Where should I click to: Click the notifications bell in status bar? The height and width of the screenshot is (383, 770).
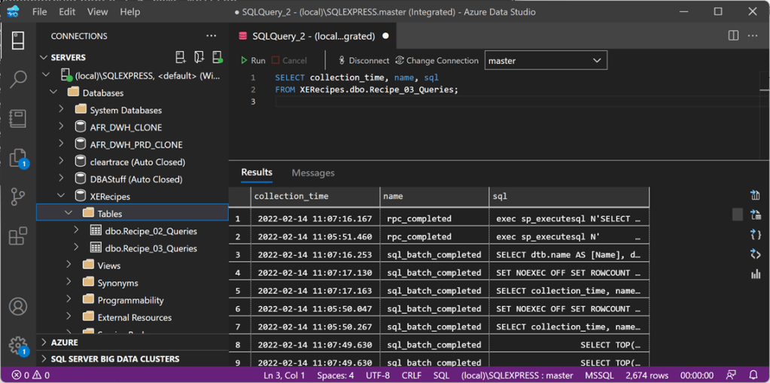[x=753, y=375]
